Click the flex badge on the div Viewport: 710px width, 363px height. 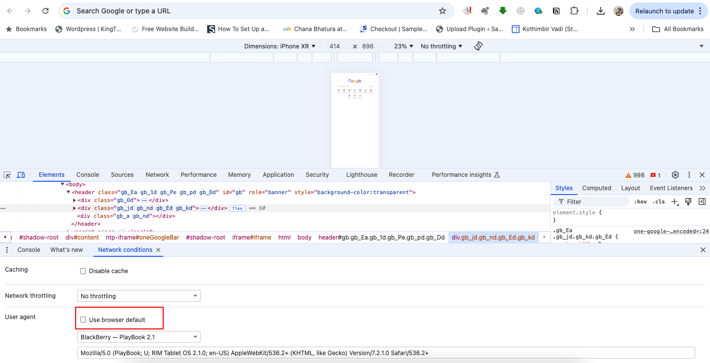238,208
